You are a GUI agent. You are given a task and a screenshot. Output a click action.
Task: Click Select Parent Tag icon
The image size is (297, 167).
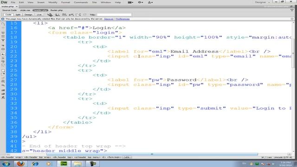click(x=3, y=45)
